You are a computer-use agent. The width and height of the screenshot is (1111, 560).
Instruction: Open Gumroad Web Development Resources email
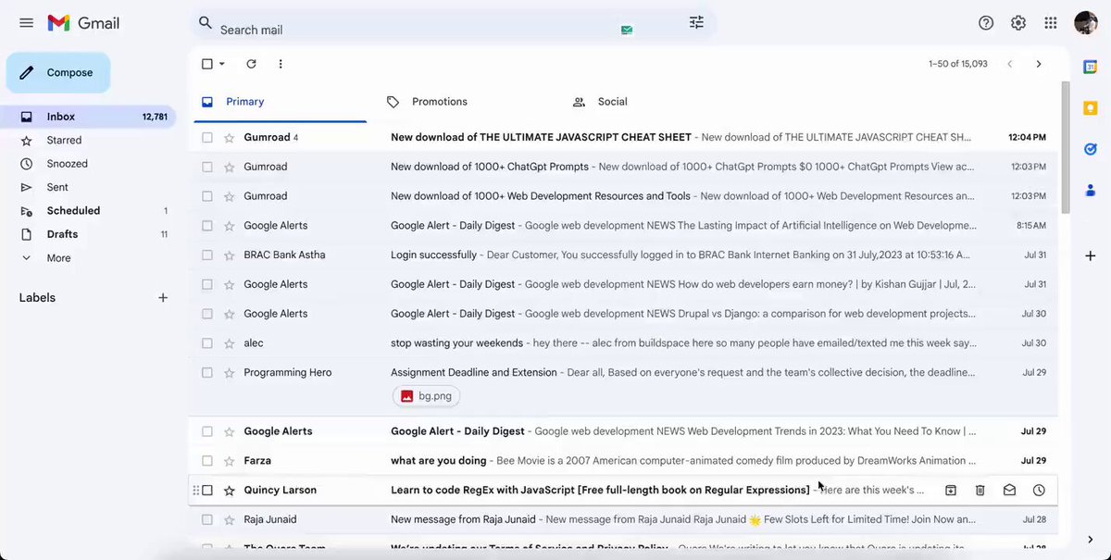[622, 196]
